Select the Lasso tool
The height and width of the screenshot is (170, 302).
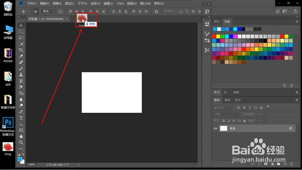pyautogui.click(x=21, y=37)
